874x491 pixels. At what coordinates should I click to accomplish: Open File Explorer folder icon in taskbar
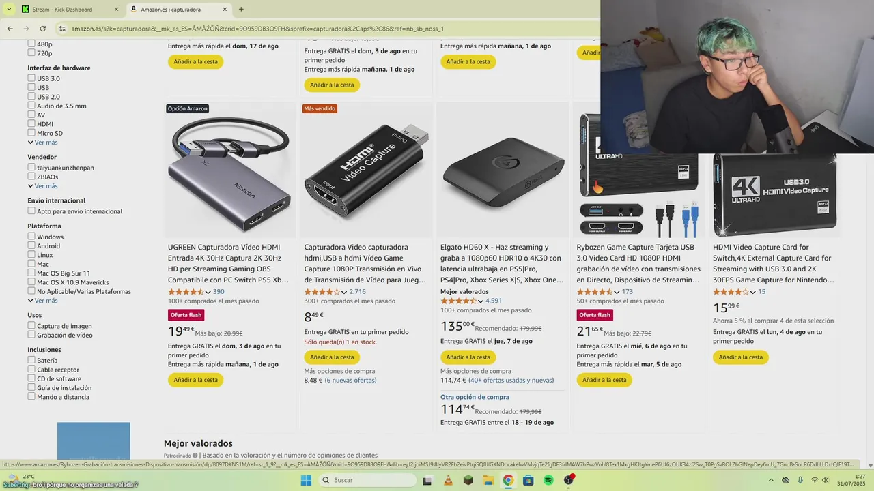pyautogui.click(x=488, y=480)
